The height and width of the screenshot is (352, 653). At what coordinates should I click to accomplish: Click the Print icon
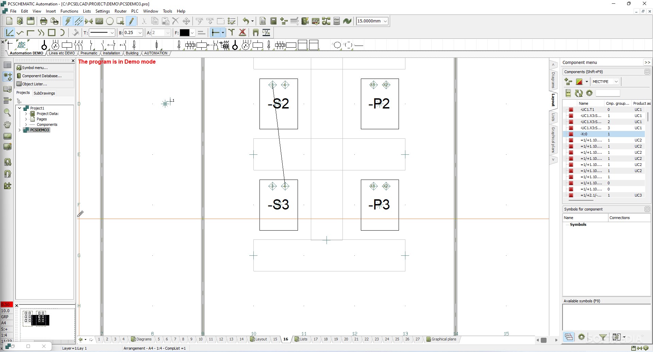44,21
